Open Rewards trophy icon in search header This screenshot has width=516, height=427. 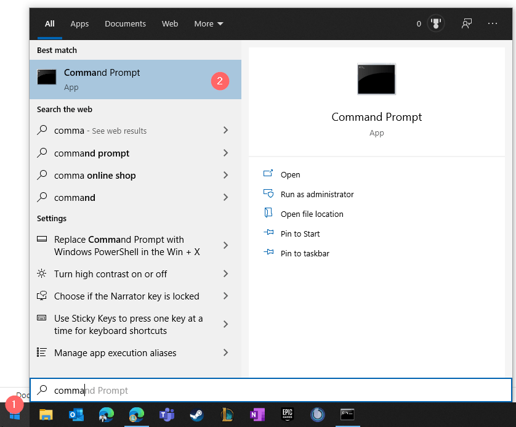(437, 23)
